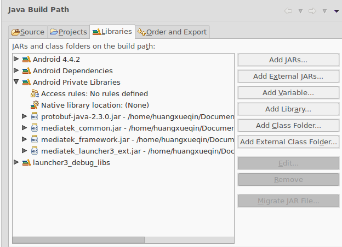Select the protobuf-java-2.3.0.jar row text
The image size is (342, 247).
pyautogui.click(x=138, y=117)
